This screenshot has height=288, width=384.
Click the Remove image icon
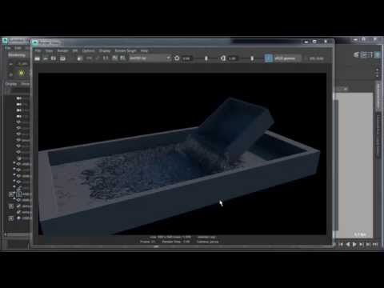122,58
